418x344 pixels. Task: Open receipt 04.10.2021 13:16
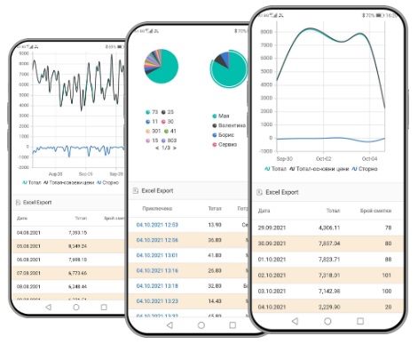click(157, 270)
